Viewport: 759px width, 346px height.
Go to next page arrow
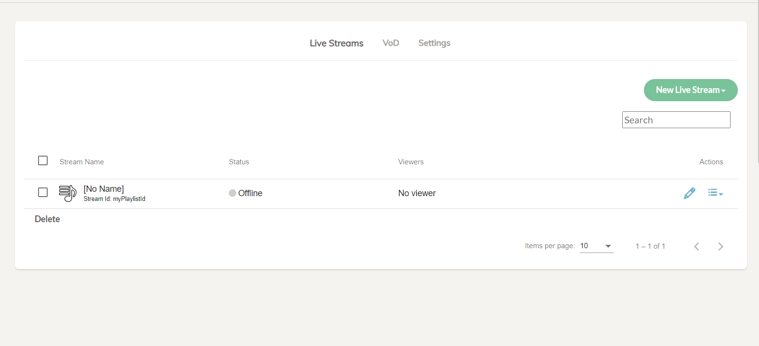[720, 246]
